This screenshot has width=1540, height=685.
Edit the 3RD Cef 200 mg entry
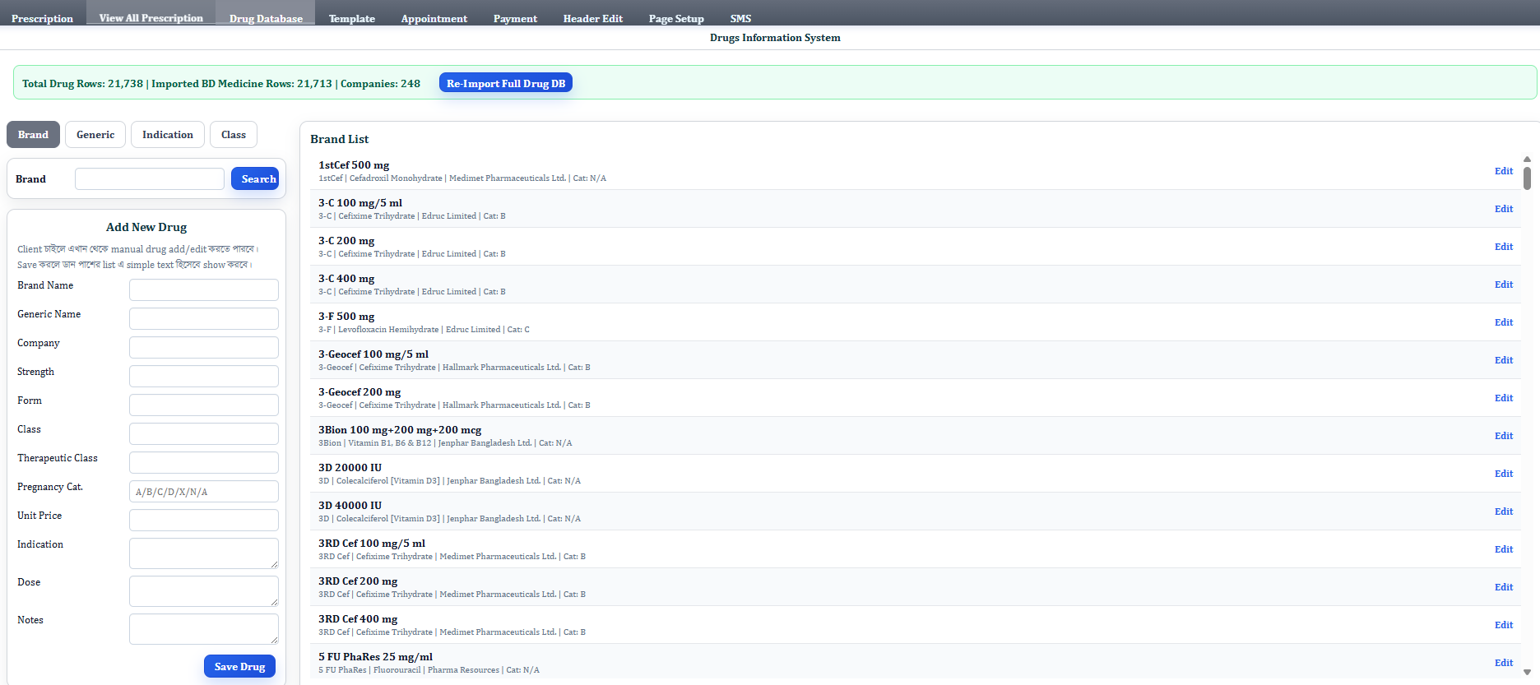1504,587
